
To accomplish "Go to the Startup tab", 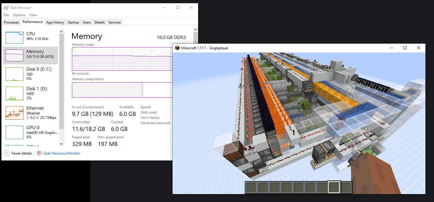I will tap(73, 22).
